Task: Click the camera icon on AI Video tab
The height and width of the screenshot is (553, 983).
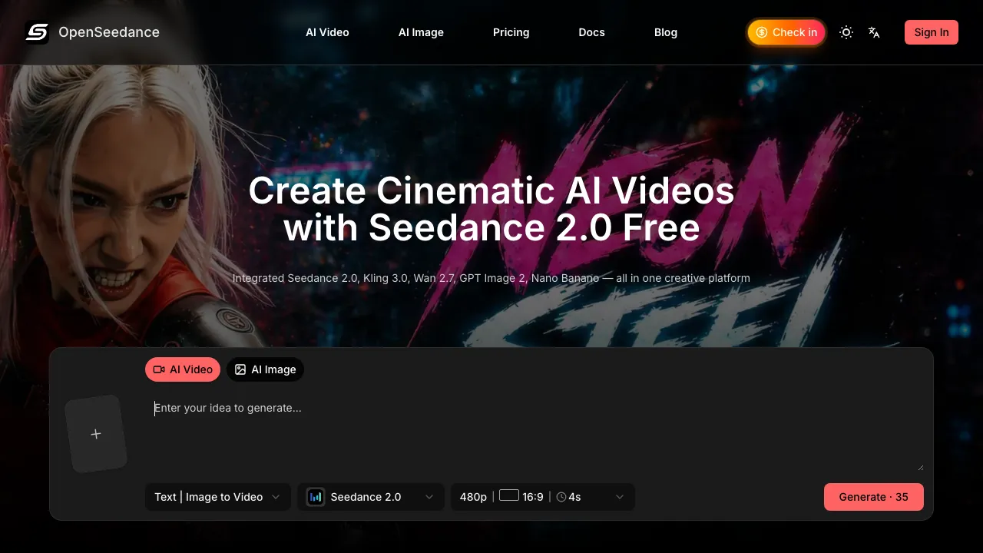Action: (x=159, y=369)
